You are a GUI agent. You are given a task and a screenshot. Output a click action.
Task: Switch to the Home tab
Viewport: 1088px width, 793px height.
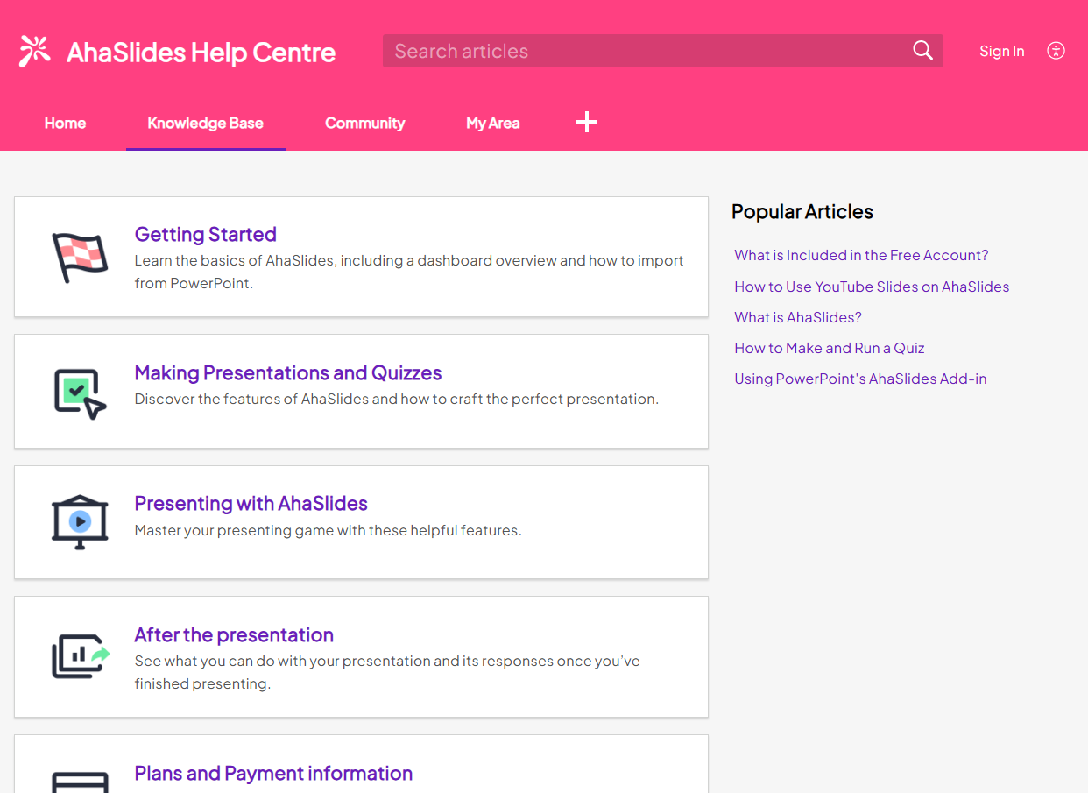point(65,124)
